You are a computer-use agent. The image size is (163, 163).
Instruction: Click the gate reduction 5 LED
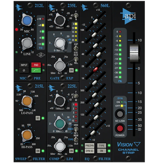[76, 24]
